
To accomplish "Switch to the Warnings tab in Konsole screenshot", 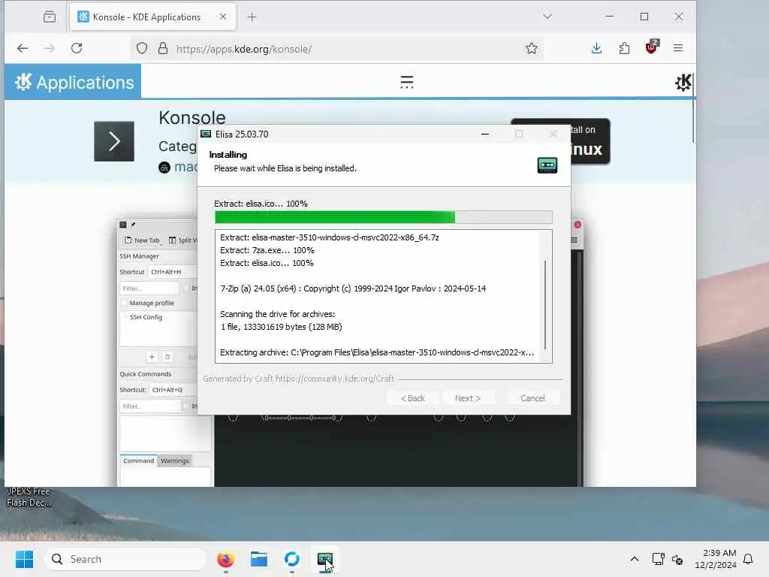I will click(x=174, y=461).
